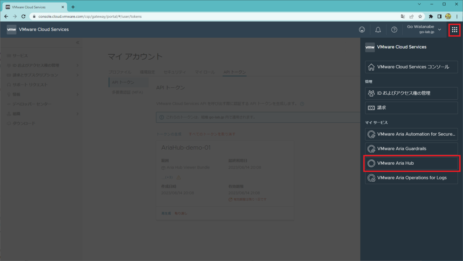Image resolution: width=463 pixels, height=261 pixels.
Task: Launch VMware Aria Hub service
Action: click(x=411, y=163)
